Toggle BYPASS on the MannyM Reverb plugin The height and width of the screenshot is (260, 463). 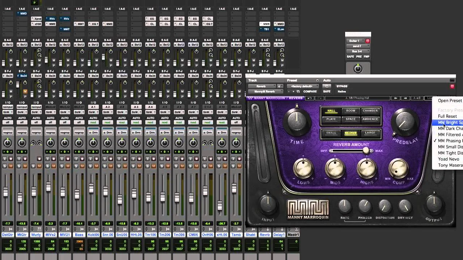click(341, 86)
